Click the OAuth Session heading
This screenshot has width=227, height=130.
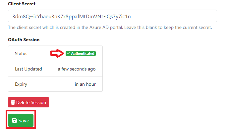coord(24,40)
